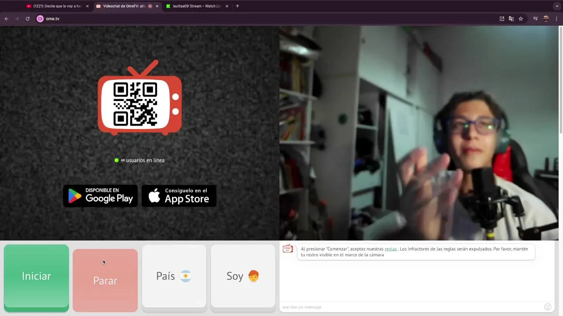Image resolution: width=563 pixels, height=316 pixels.
Task: Open a new browser tab
Action: (x=238, y=6)
